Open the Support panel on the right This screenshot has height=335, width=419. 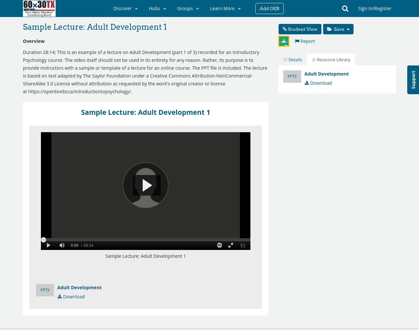coord(413,80)
